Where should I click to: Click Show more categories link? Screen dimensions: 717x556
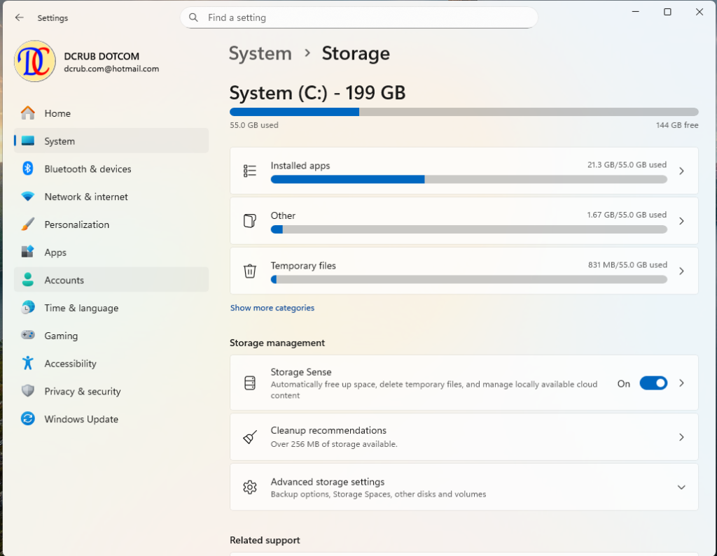pyautogui.click(x=272, y=308)
